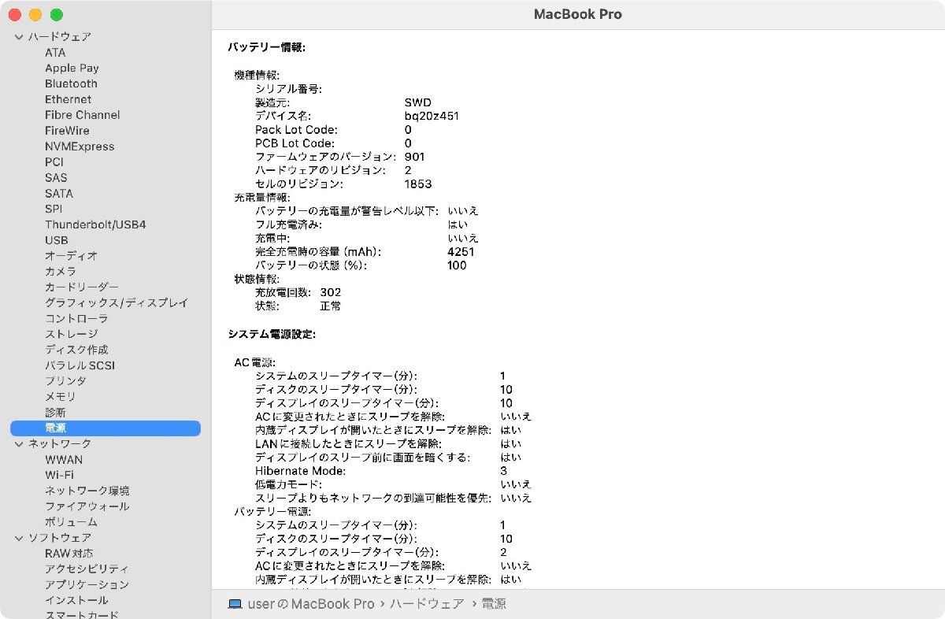Select Apple Pay in the sidebar
945x619 pixels.
72,69
